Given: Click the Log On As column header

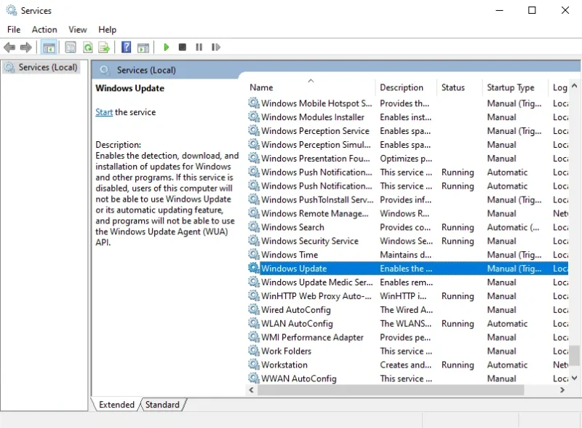Looking at the screenshot, I should click(559, 87).
